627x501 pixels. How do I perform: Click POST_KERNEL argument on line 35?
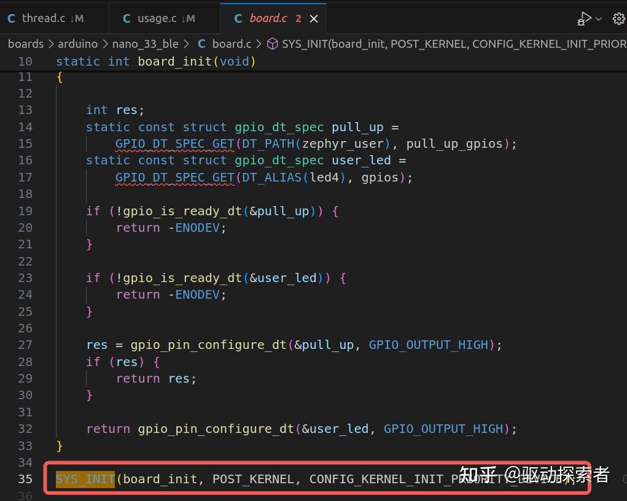[x=253, y=479]
